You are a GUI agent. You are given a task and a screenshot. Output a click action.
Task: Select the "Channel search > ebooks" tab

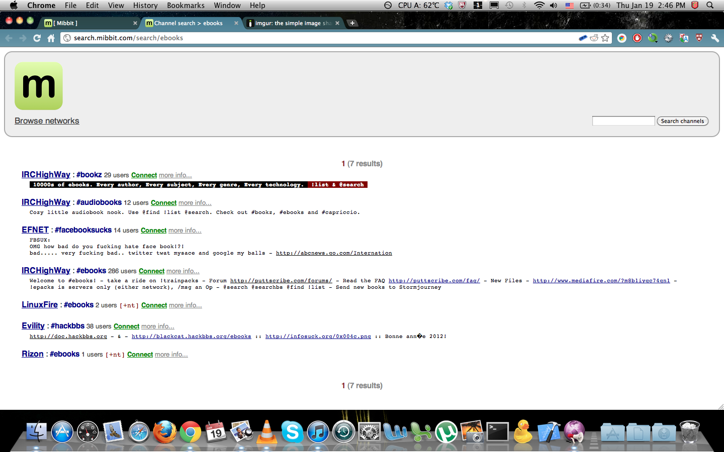(x=191, y=23)
